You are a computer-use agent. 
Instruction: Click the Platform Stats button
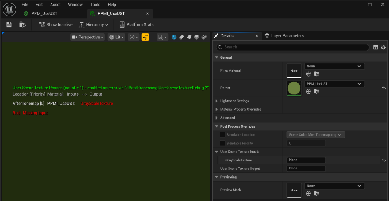[x=136, y=25]
